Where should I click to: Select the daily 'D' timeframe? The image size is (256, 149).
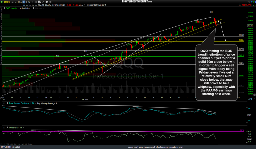(x=26, y=2)
